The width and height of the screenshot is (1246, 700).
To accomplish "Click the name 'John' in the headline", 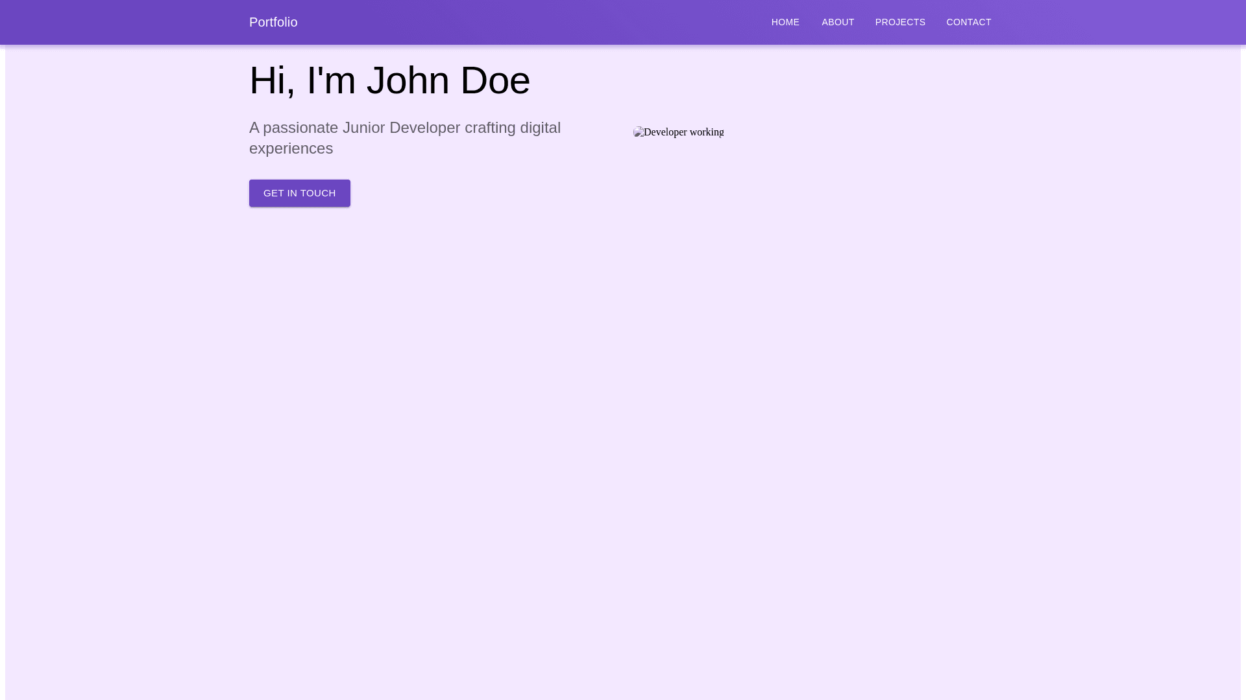I will tap(408, 81).
